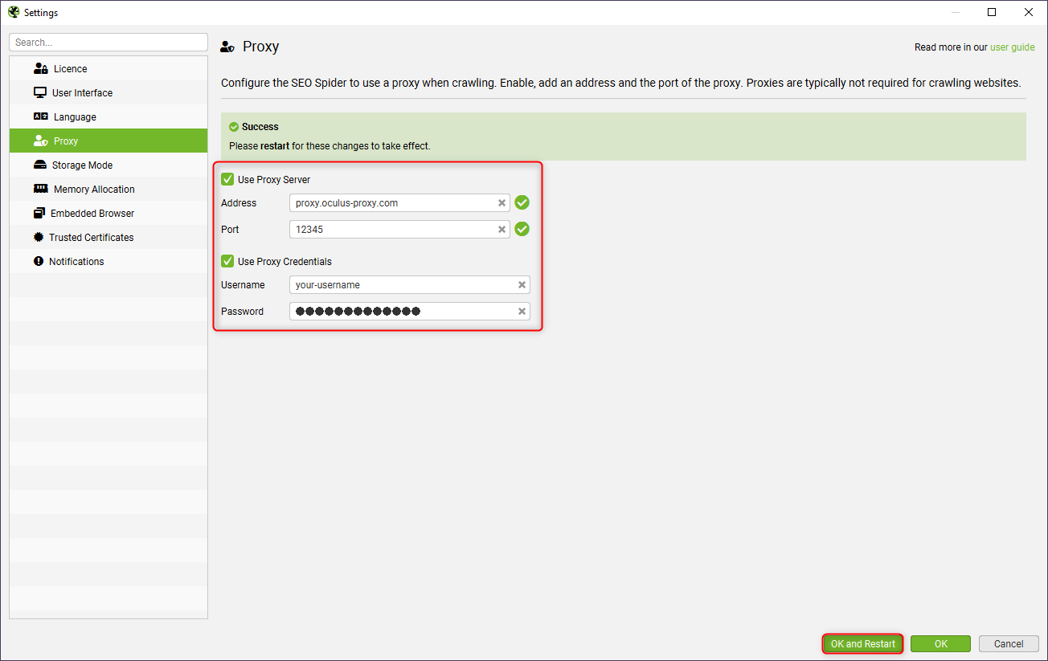Clear the Username field with X

522,285
